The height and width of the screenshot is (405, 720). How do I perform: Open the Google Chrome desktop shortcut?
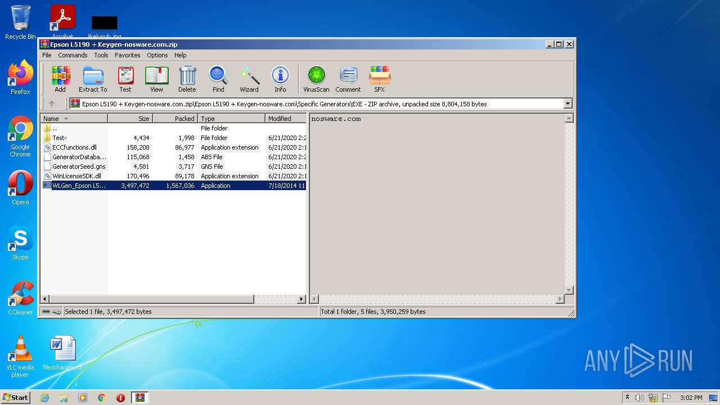(20, 137)
